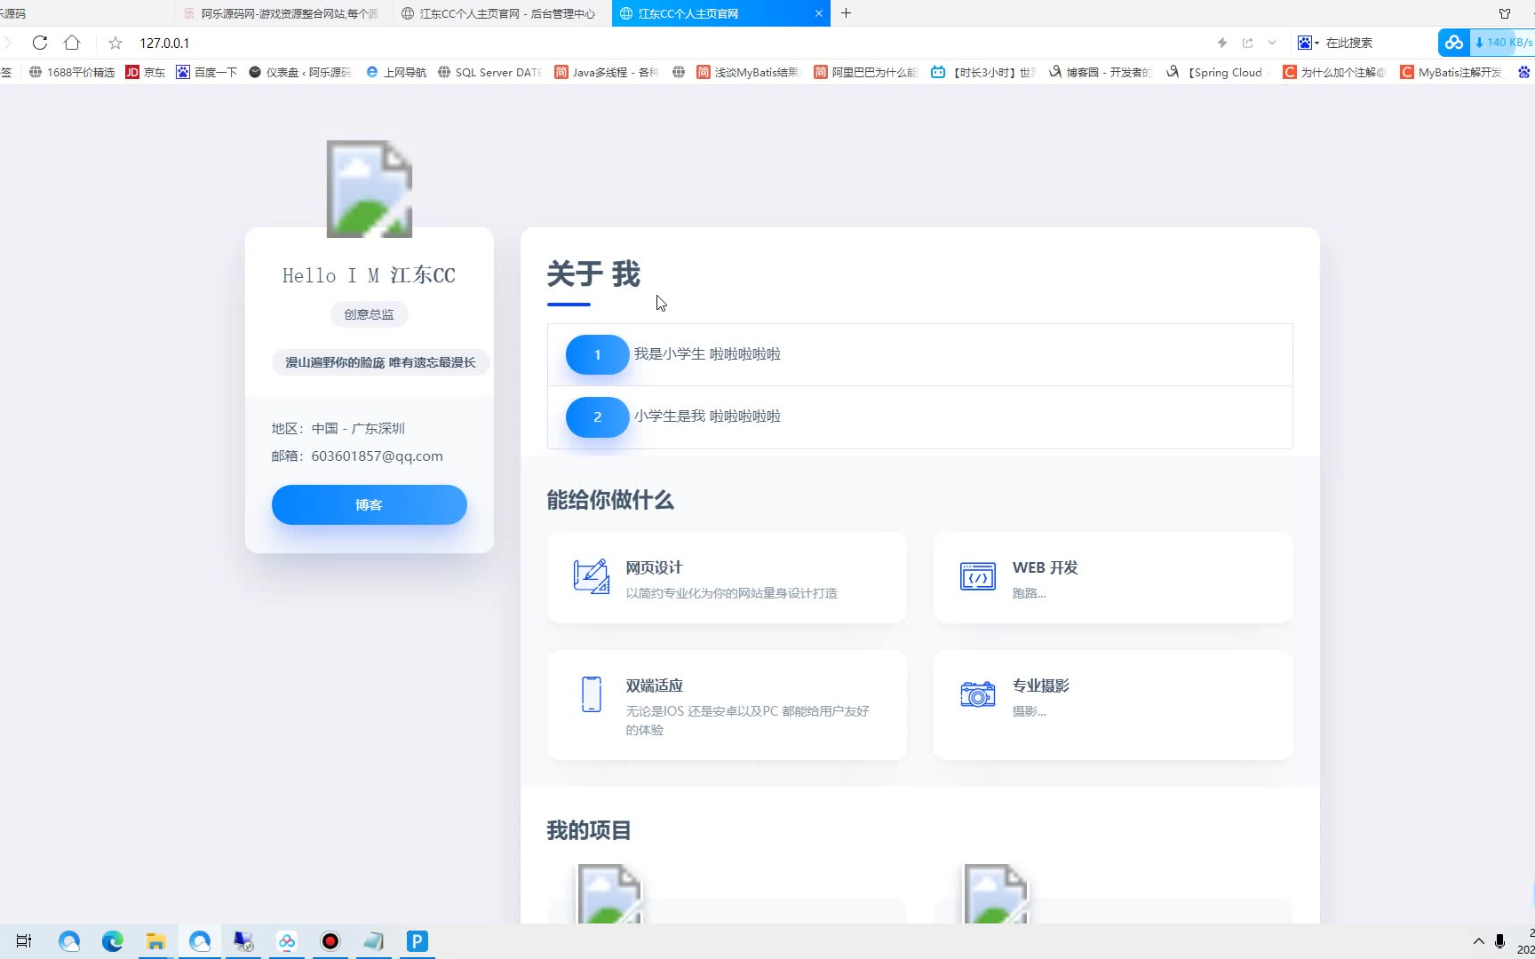Open the blue P app in the taskbar

[418, 941]
